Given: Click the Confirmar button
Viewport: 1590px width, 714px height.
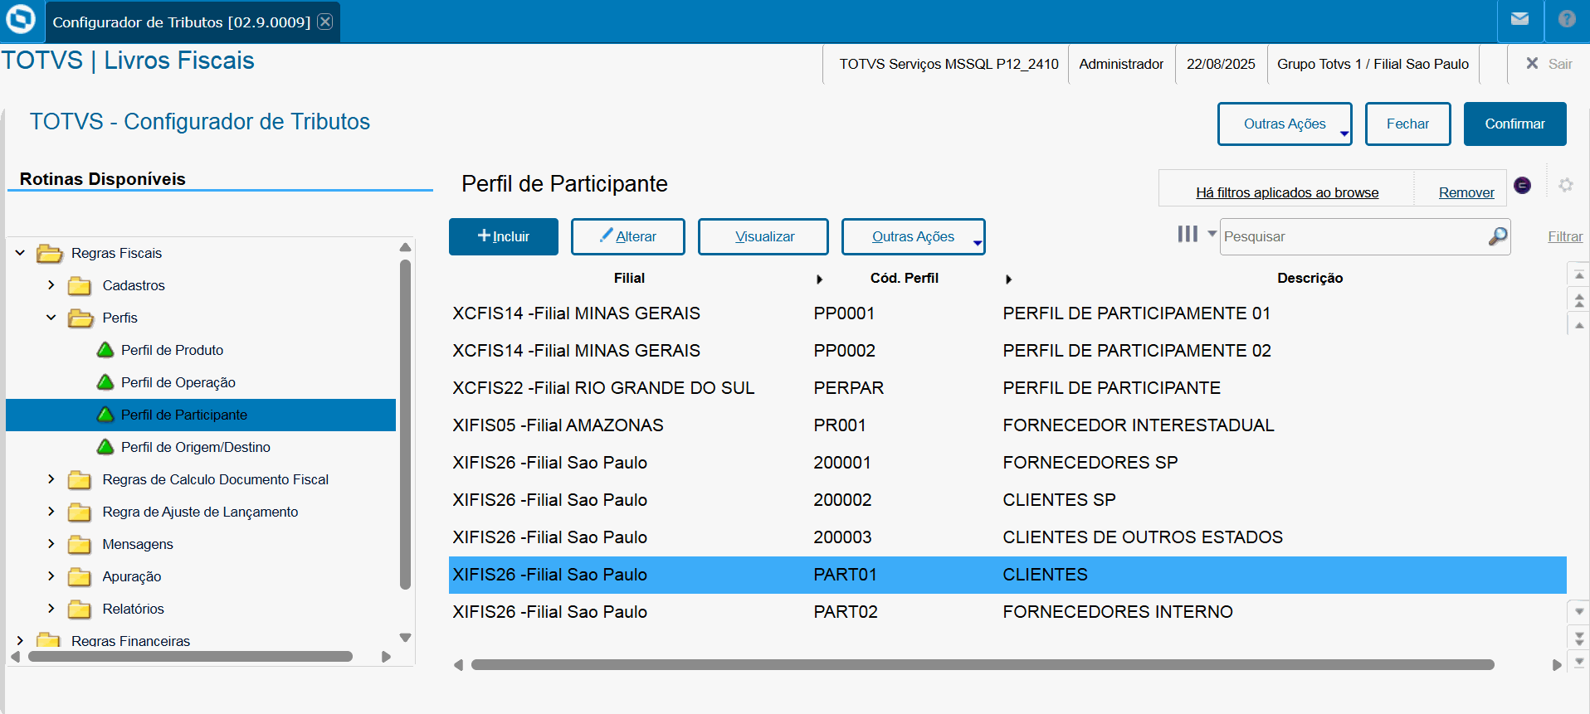Looking at the screenshot, I should [x=1515, y=124].
